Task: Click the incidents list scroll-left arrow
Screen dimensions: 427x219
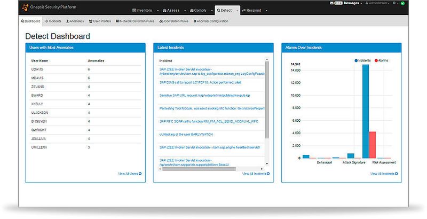Action: tap(160, 169)
